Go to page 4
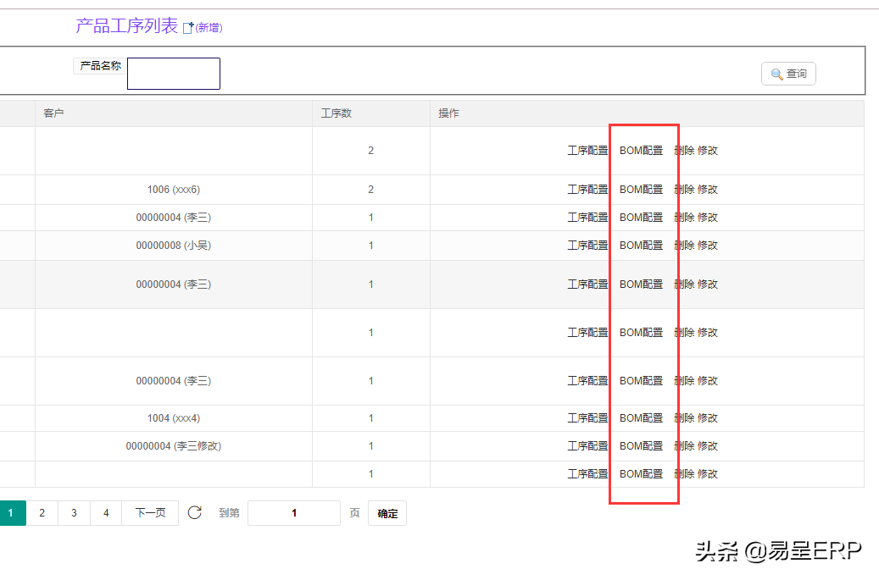The height and width of the screenshot is (580, 879). (106, 513)
